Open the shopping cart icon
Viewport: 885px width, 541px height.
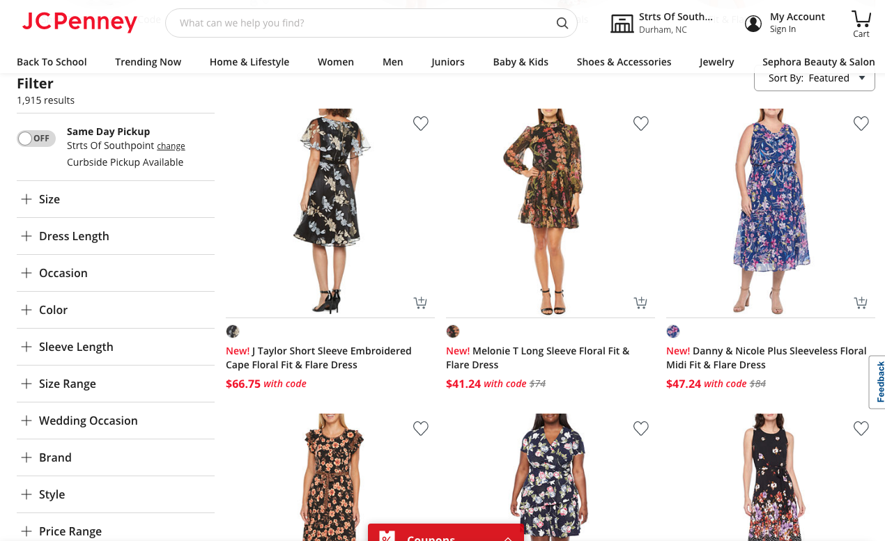[x=861, y=18]
